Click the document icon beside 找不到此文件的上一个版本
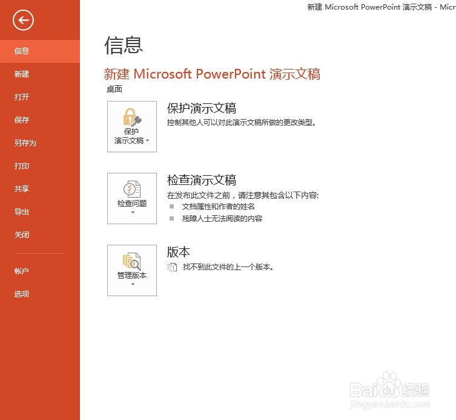The width and height of the screenshot is (456, 420). [x=172, y=267]
